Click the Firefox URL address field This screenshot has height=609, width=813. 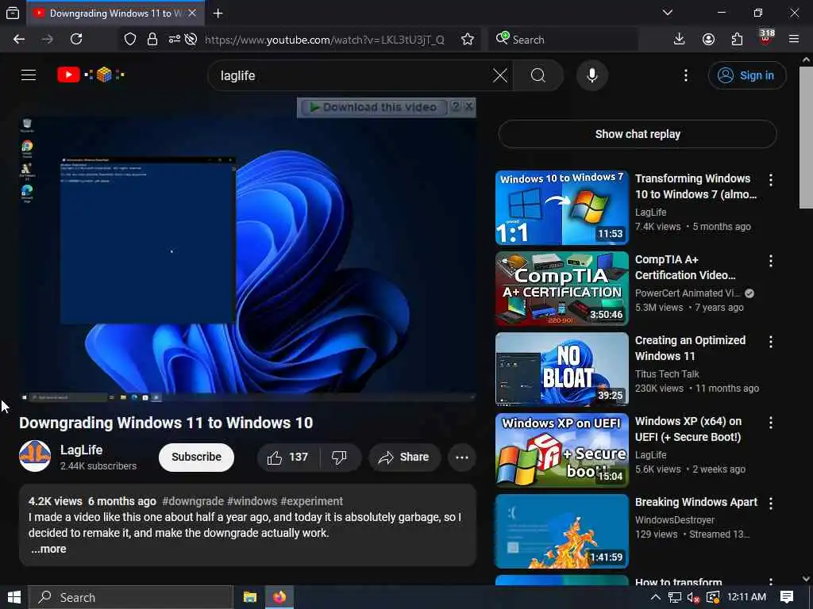pyautogui.click(x=325, y=40)
